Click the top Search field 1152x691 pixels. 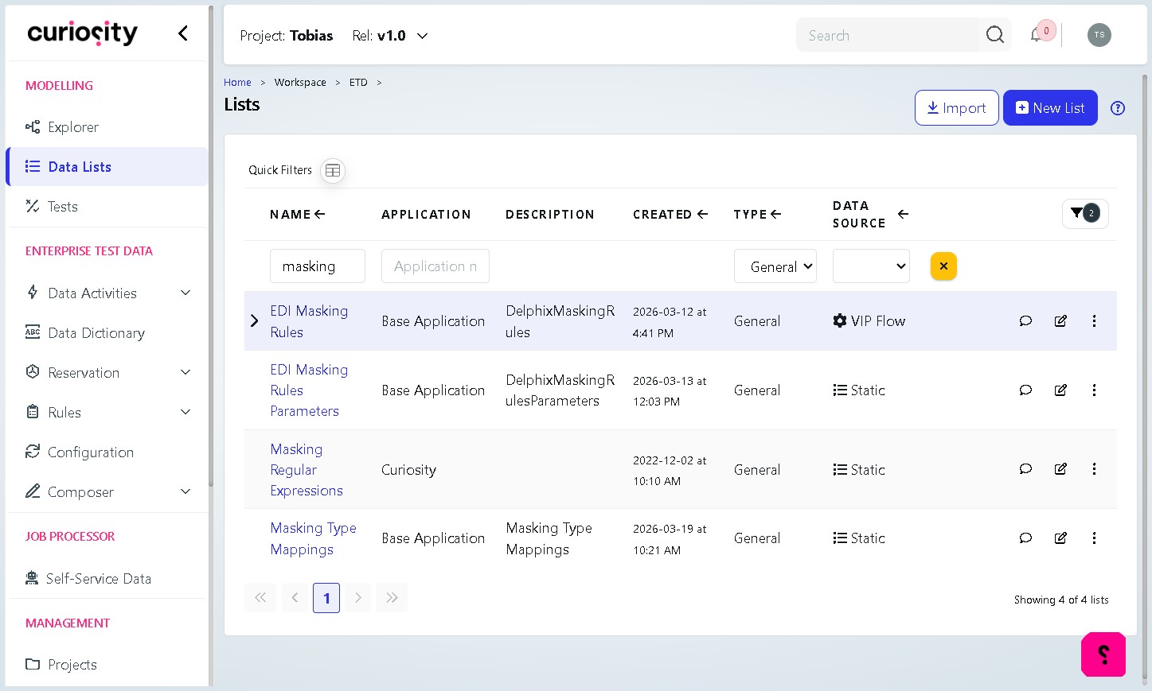887,35
